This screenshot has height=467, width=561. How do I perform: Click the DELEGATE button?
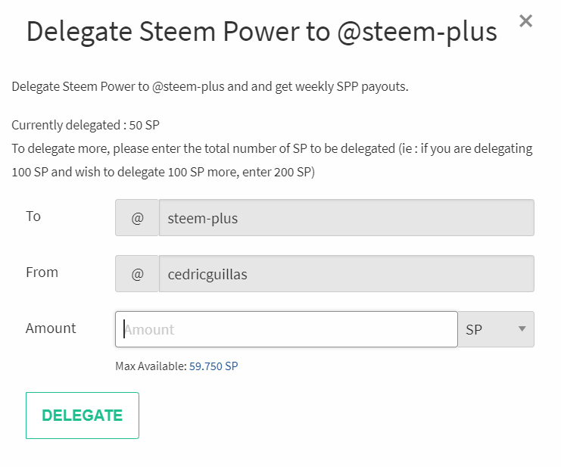pos(83,416)
